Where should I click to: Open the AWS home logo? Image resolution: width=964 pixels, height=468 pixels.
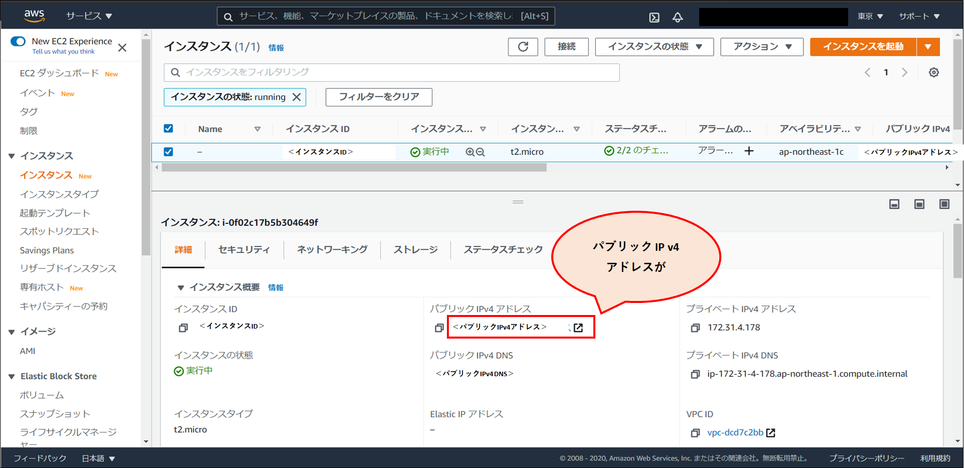tap(35, 16)
